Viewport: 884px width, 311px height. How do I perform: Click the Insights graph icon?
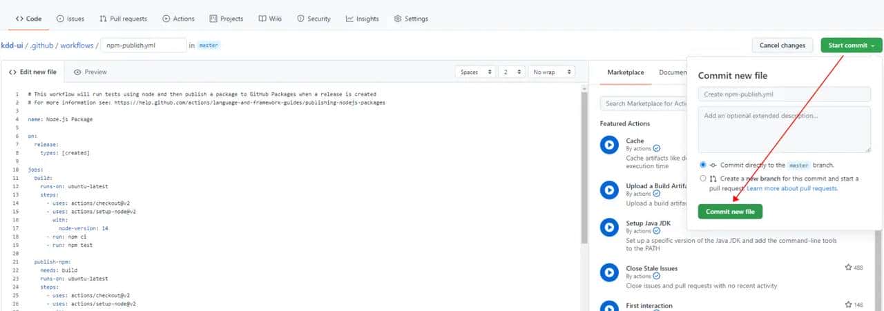pyautogui.click(x=350, y=19)
